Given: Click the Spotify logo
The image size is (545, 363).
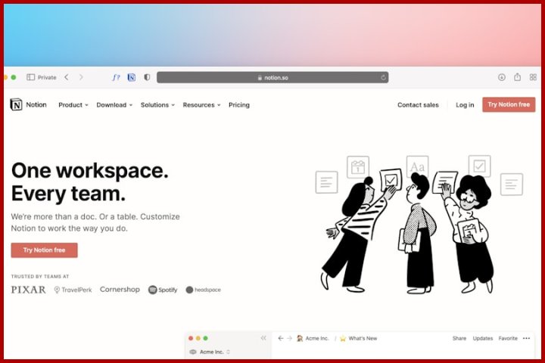Looking at the screenshot, I should tap(163, 290).
